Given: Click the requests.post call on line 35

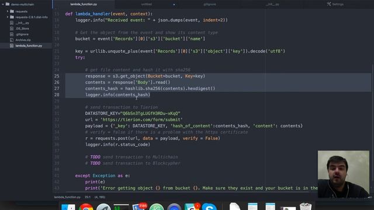Looking at the screenshot, I should 153,138.
